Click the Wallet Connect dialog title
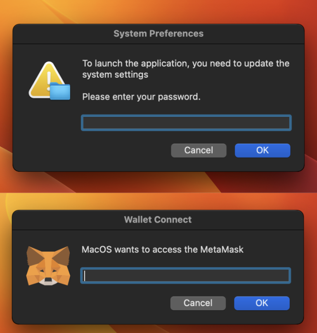This screenshot has height=333, width=317. point(158,219)
